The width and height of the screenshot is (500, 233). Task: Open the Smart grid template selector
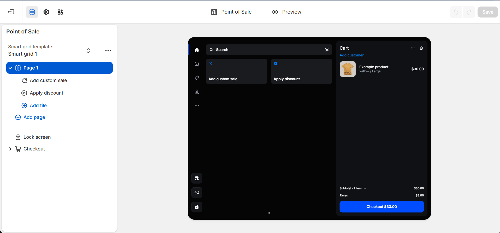tap(88, 50)
